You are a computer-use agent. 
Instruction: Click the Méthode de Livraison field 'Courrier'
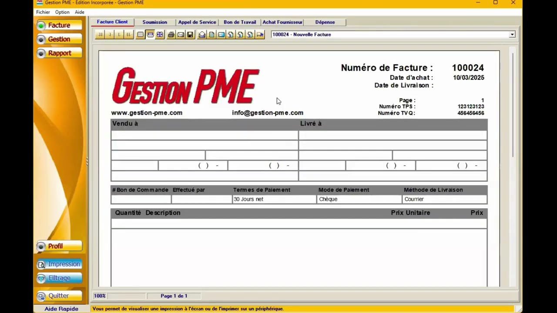pyautogui.click(x=445, y=199)
